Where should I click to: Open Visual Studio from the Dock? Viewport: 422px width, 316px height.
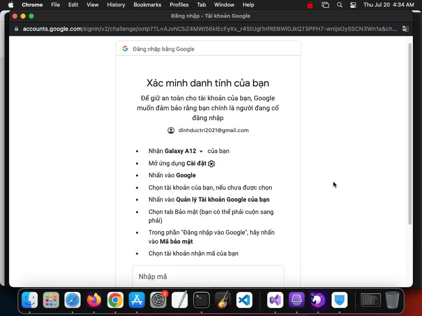275,300
